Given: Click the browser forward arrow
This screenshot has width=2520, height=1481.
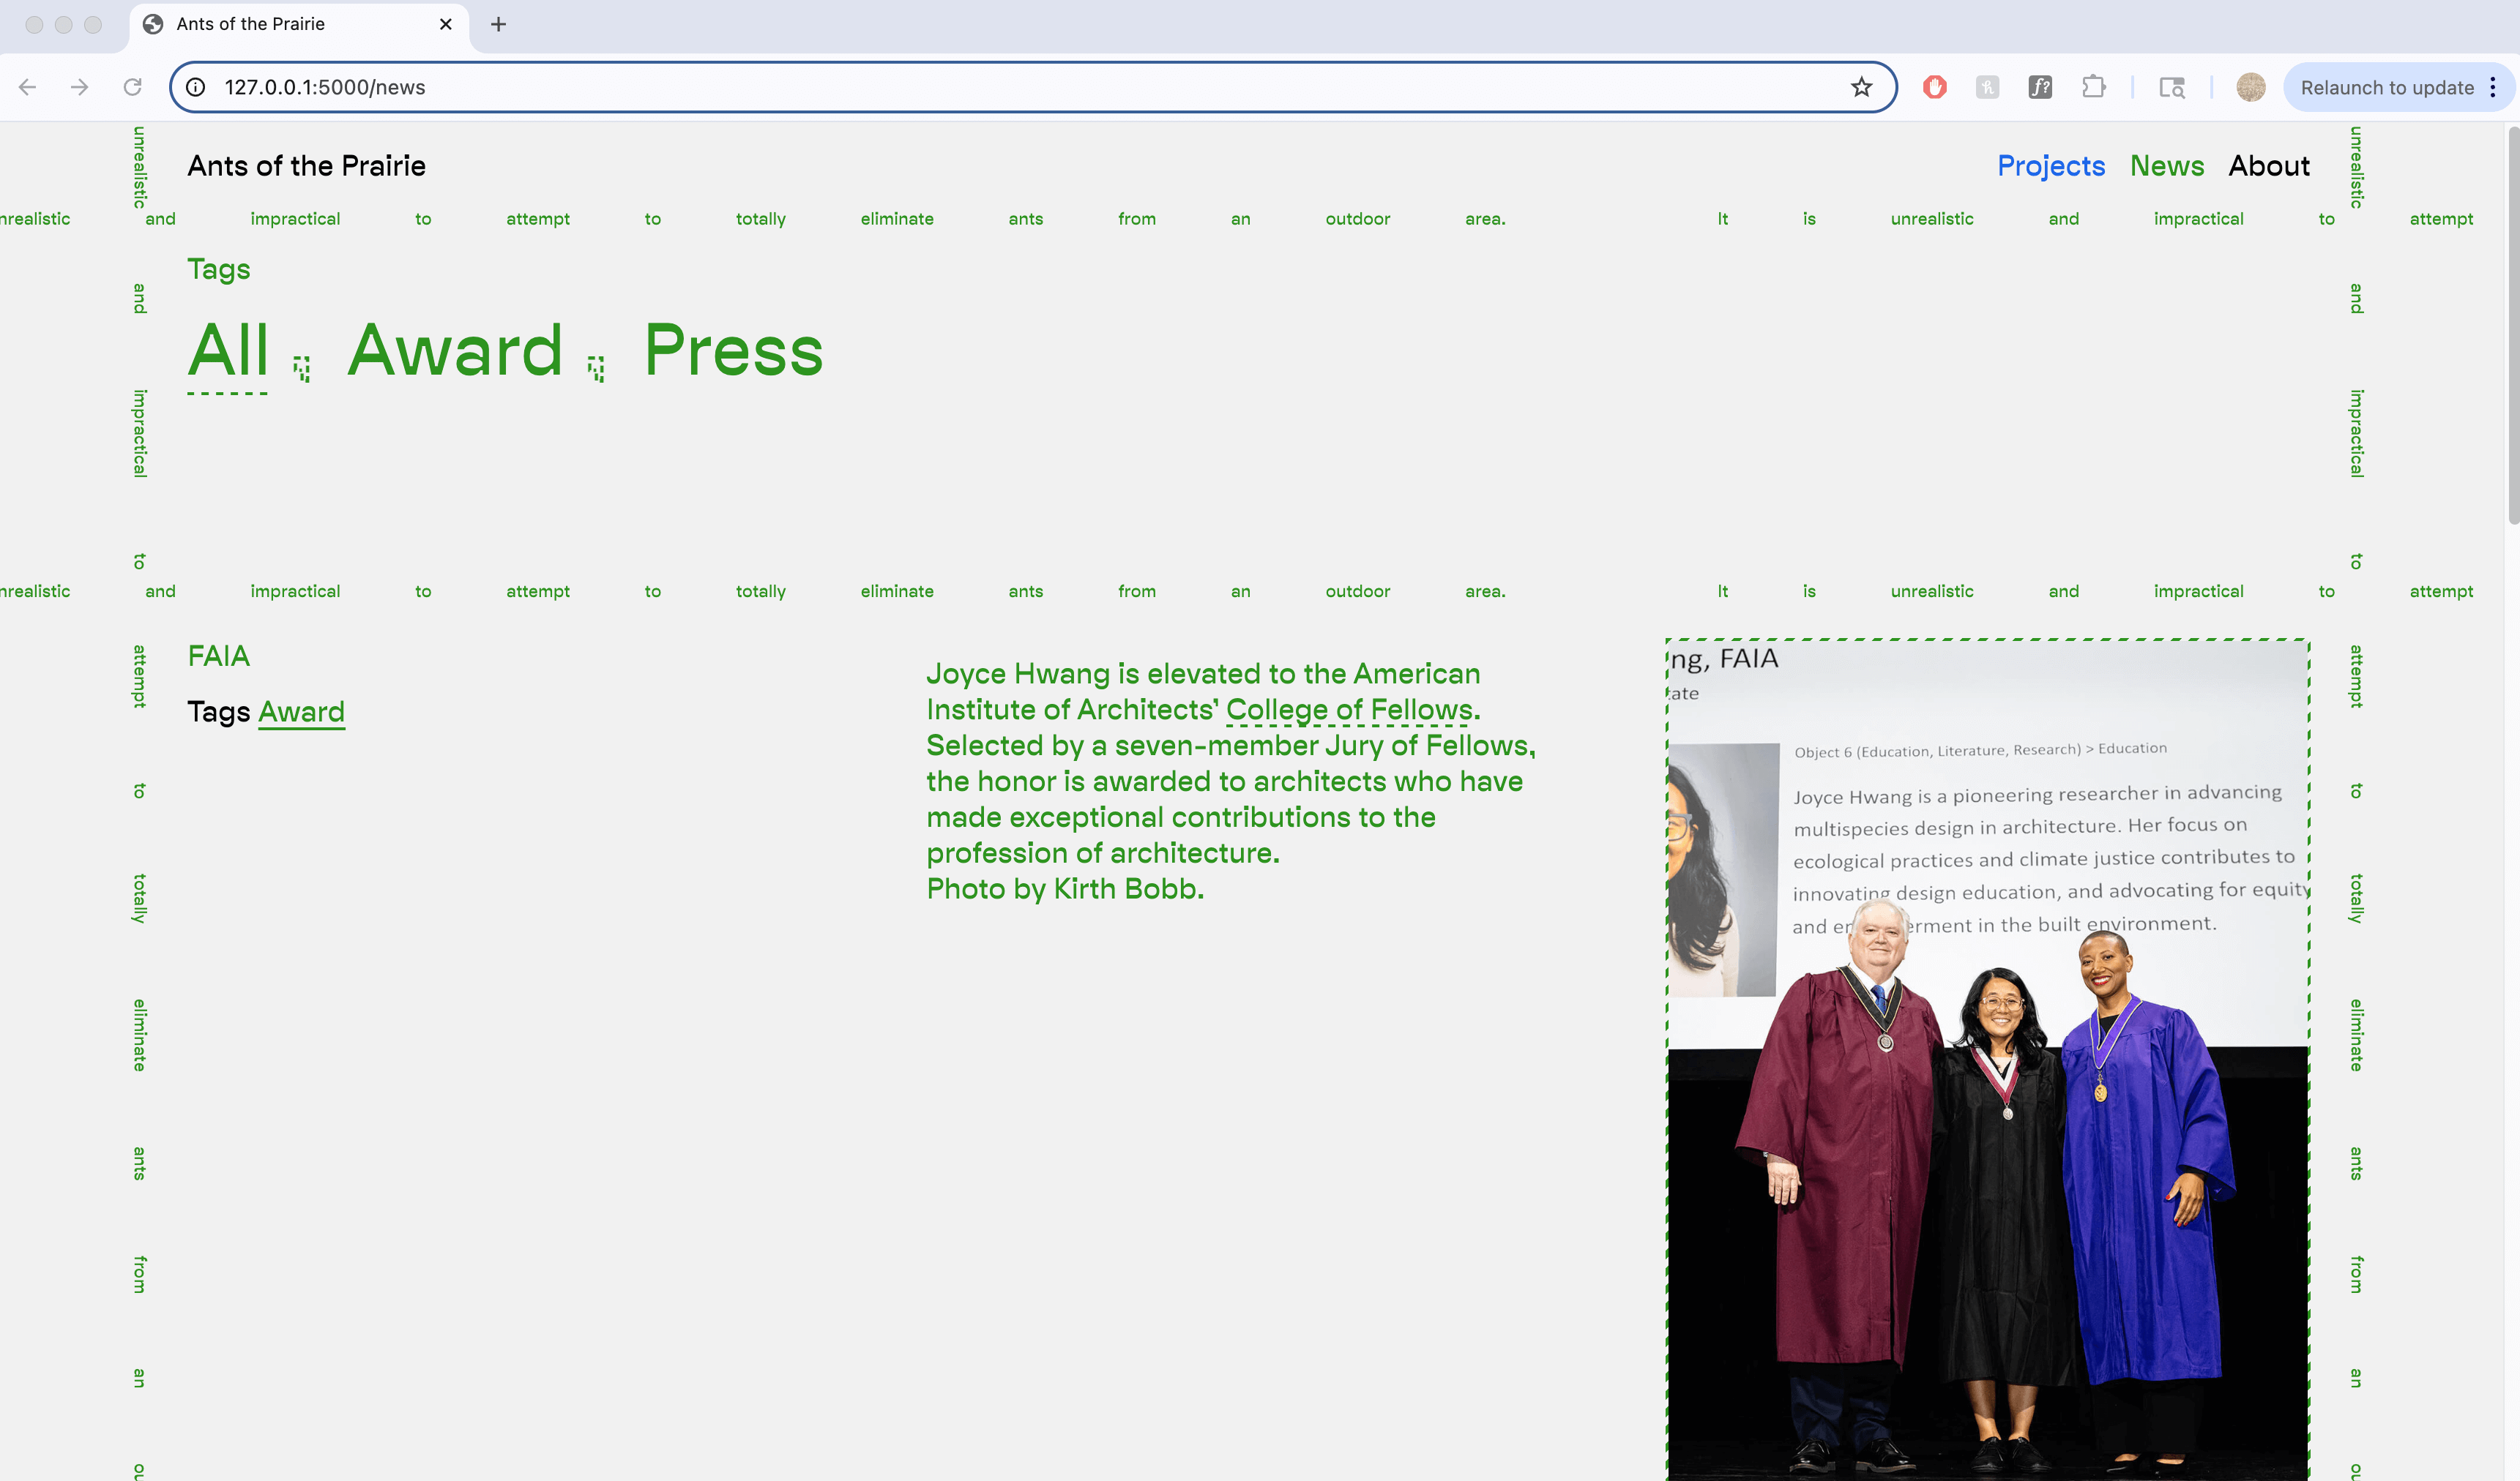Looking at the screenshot, I should click(80, 87).
